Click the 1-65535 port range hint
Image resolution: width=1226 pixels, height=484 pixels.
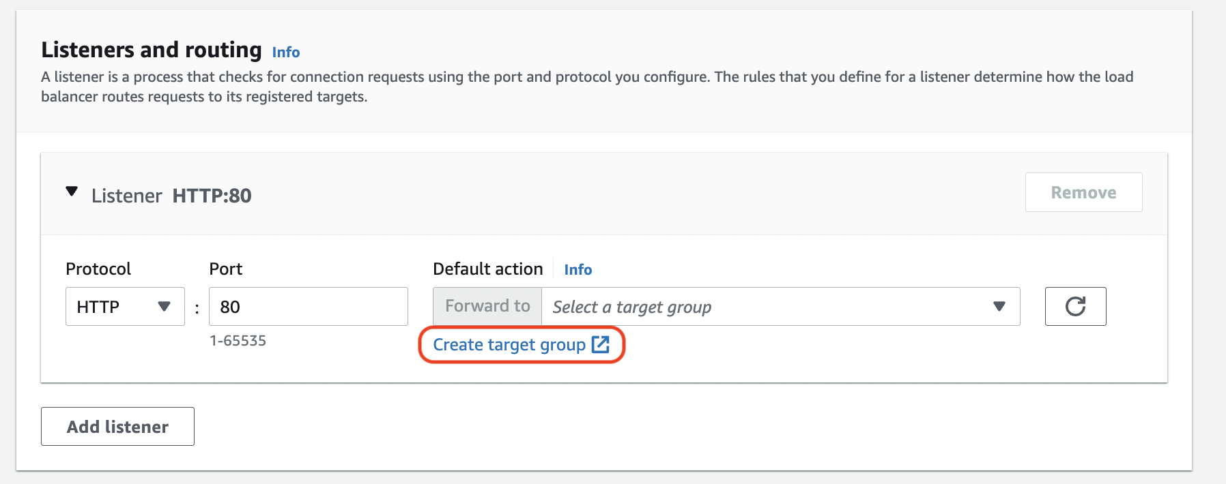click(238, 341)
